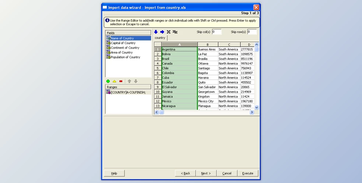Image resolution: width=362 pixels, height=183 pixels.
Task: Move the range down with the gray down arrow
Action: pyautogui.click(x=136, y=81)
